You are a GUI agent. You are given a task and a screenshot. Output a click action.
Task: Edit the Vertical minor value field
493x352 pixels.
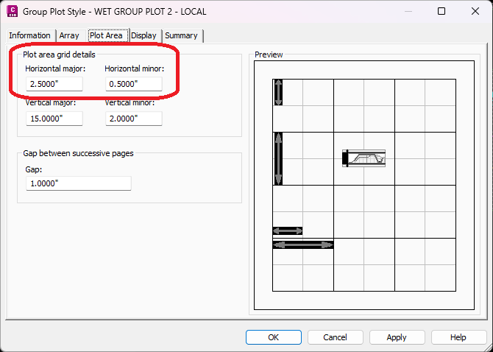click(134, 119)
